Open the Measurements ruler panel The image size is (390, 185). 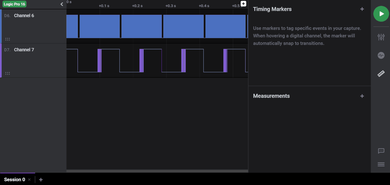(x=381, y=74)
